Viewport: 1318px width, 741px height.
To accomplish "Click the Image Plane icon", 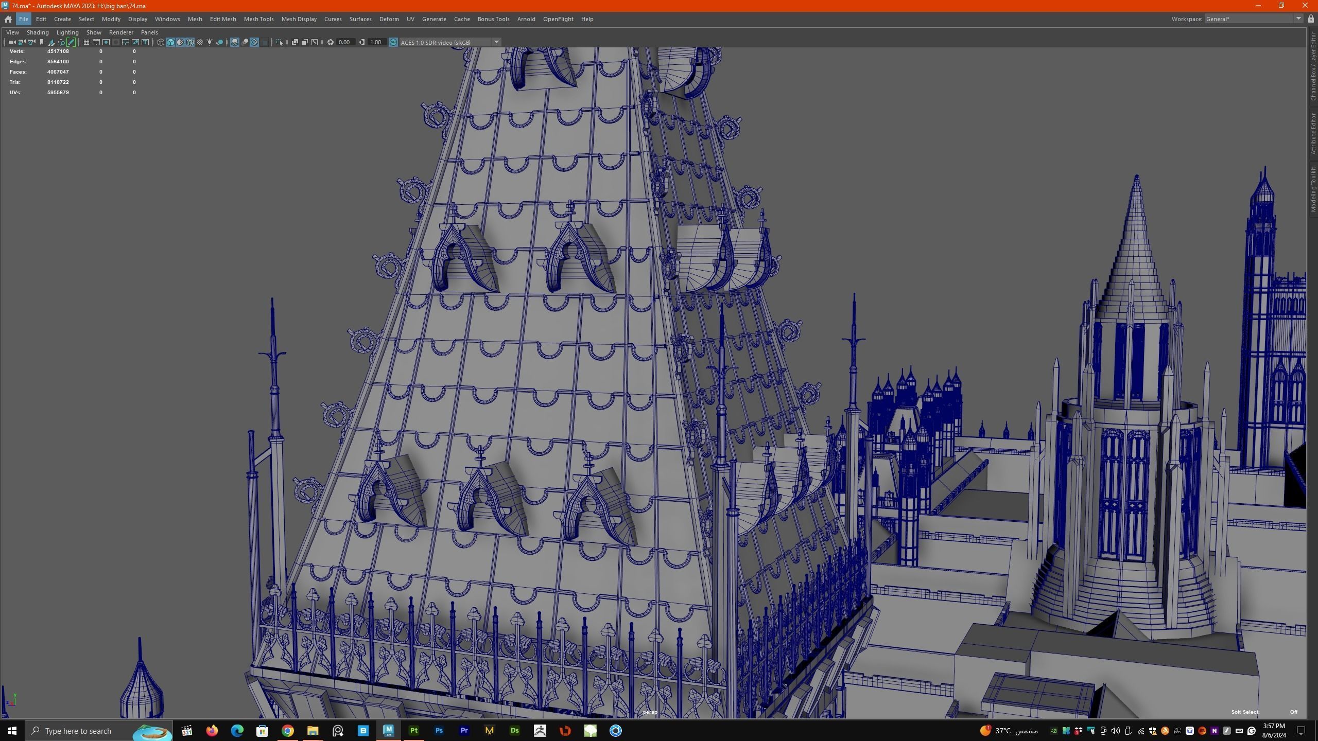I will 51,42.
